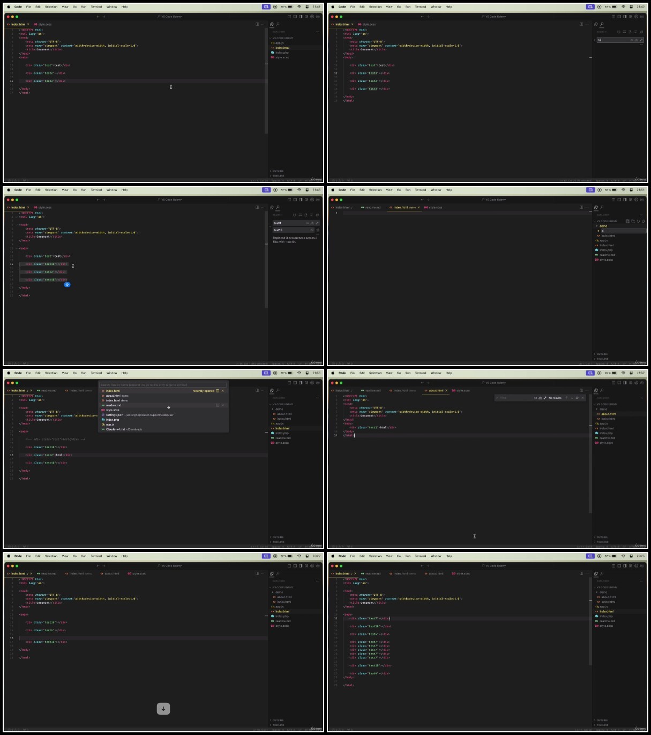Remove readme.md from recently opened list
The width and height of the screenshot is (651, 735).
(x=222, y=405)
